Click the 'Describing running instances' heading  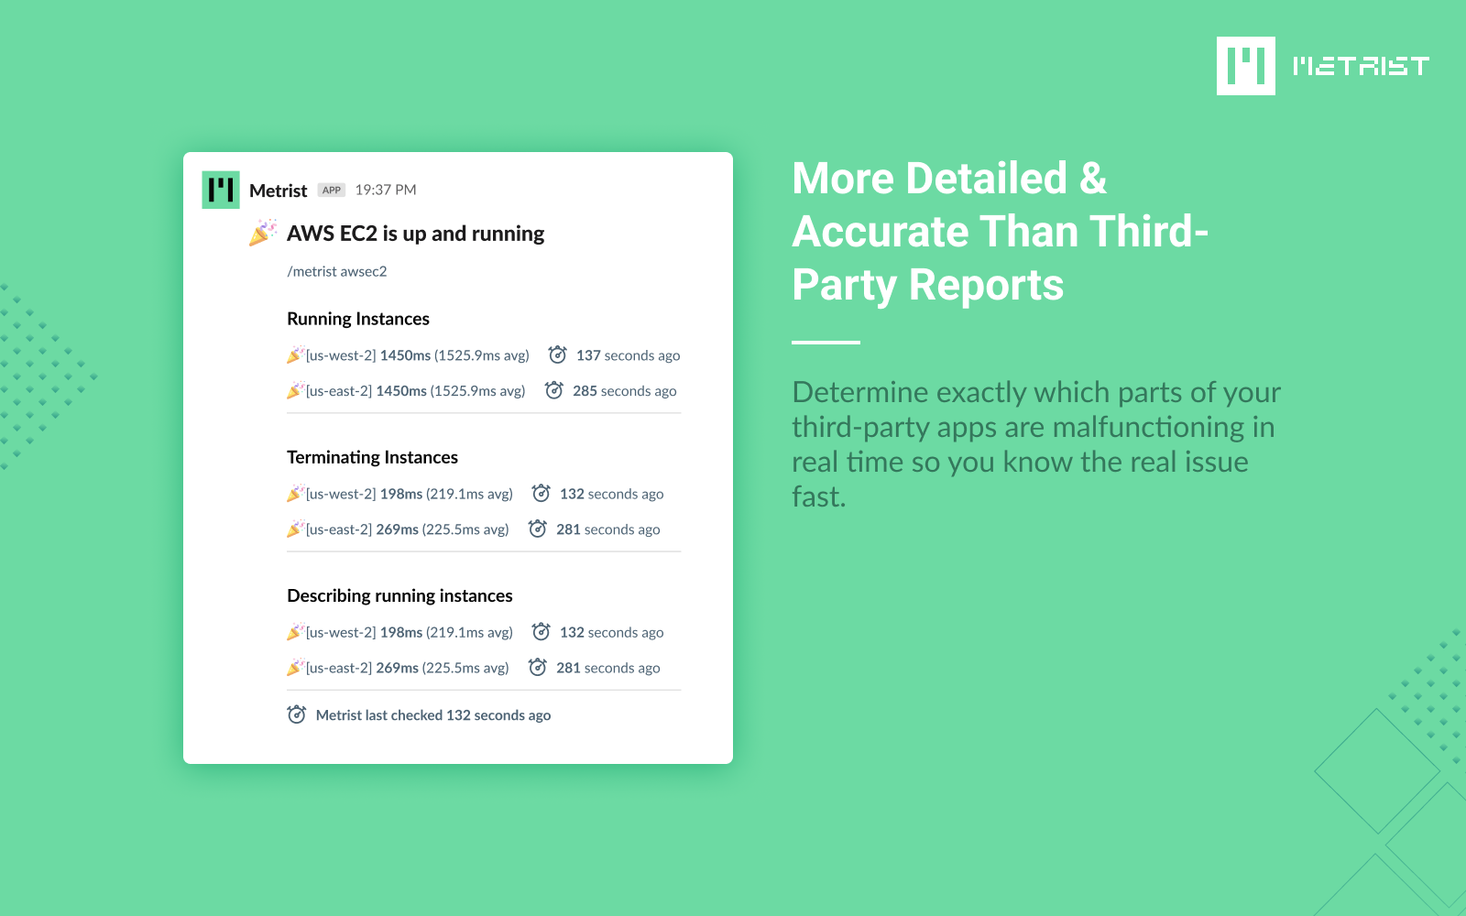coord(400,595)
